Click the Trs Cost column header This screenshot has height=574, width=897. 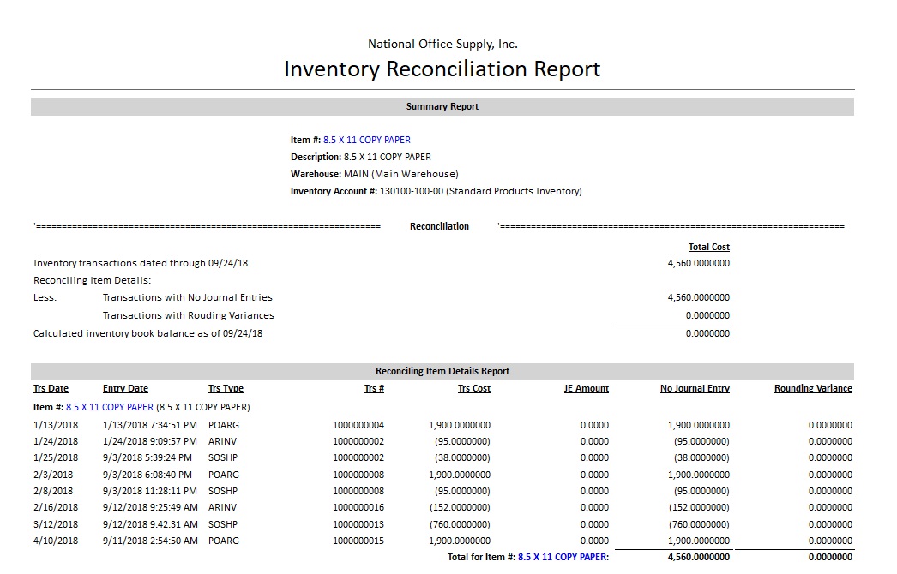(x=473, y=388)
